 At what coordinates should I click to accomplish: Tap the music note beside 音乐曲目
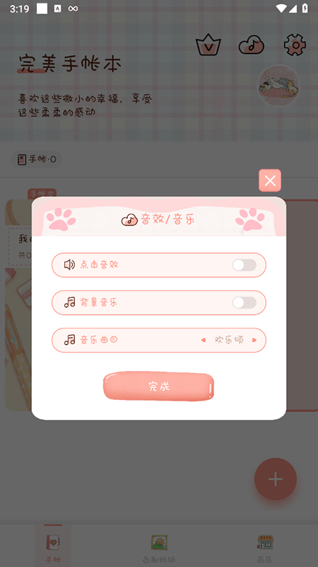pyautogui.click(x=70, y=340)
